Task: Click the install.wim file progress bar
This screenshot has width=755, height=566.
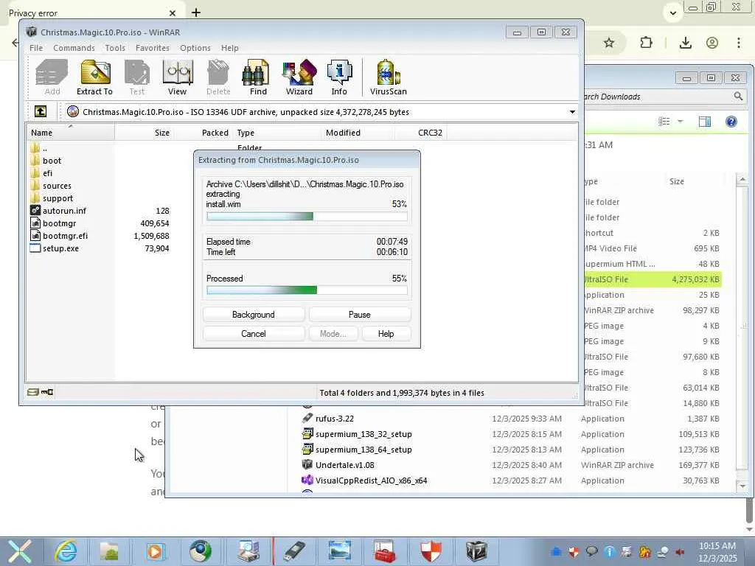Action: (x=307, y=216)
